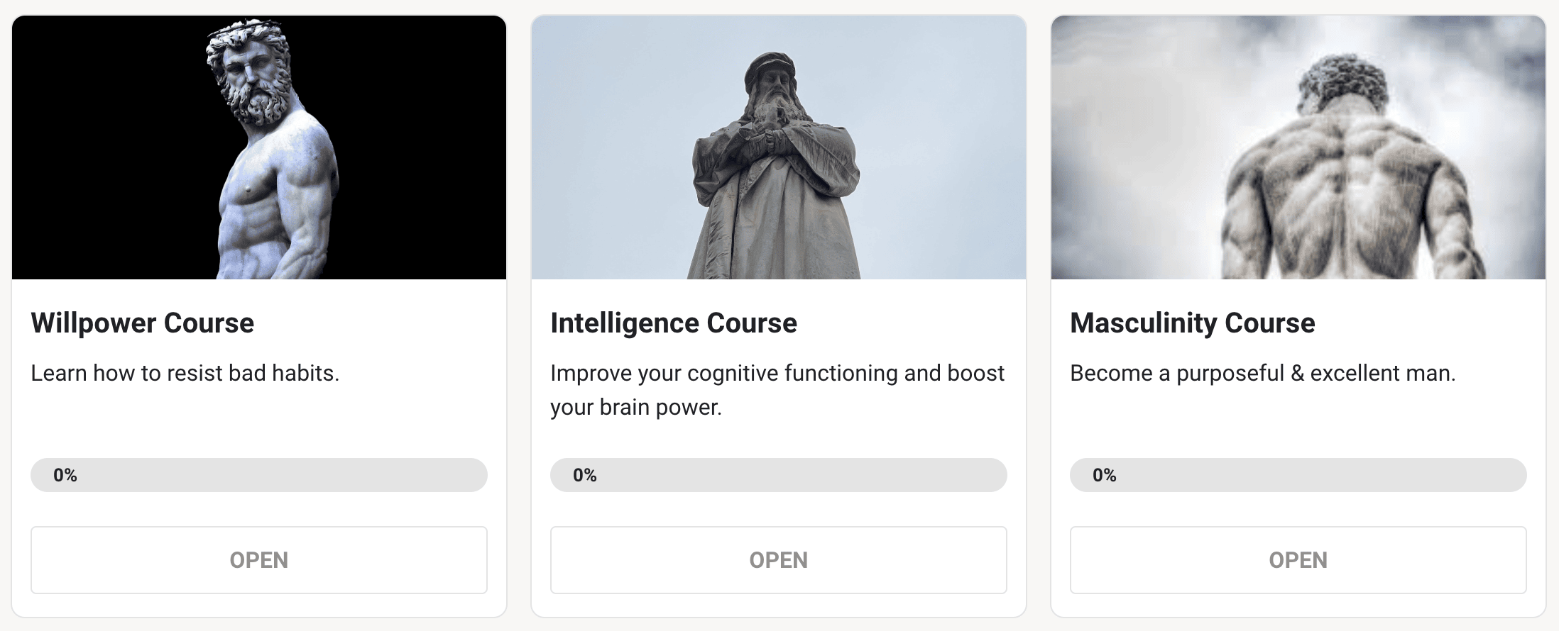The height and width of the screenshot is (631, 1559).
Task: Select the Masculinity Course title text
Action: click(x=1192, y=323)
